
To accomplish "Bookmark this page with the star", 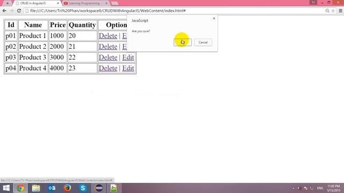I will 333,11.
